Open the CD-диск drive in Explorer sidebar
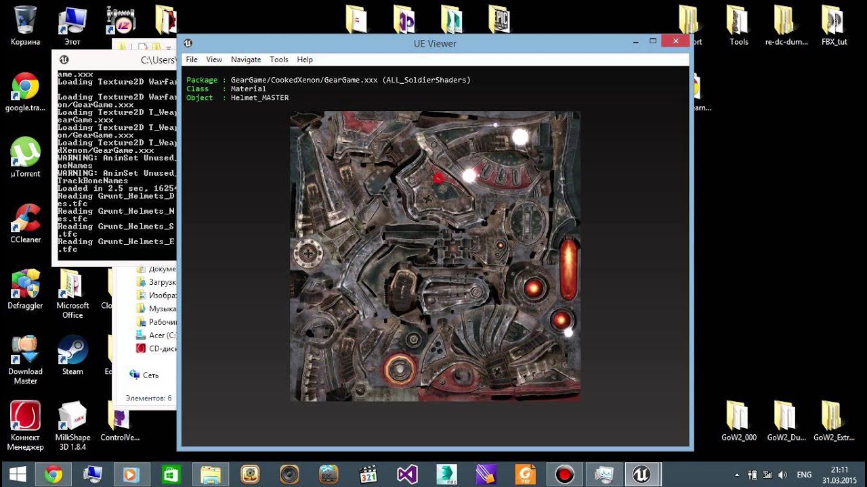Viewport: 867px width, 487px height. [156, 348]
